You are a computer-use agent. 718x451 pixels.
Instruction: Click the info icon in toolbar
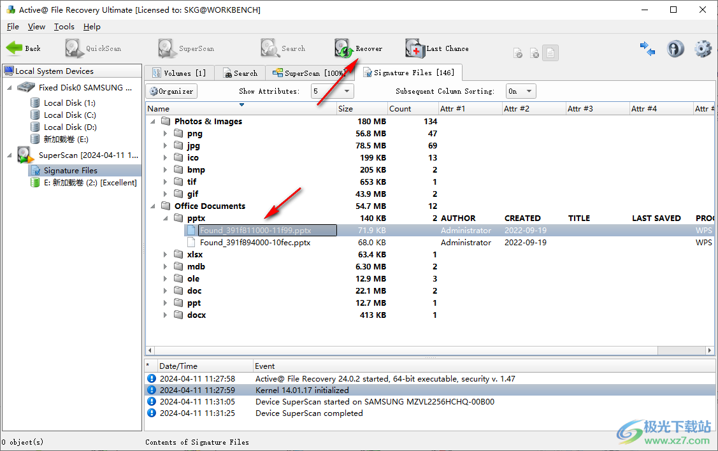pyautogui.click(x=675, y=49)
